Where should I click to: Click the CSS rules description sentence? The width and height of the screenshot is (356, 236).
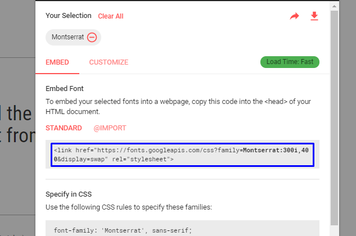pos(129,207)
